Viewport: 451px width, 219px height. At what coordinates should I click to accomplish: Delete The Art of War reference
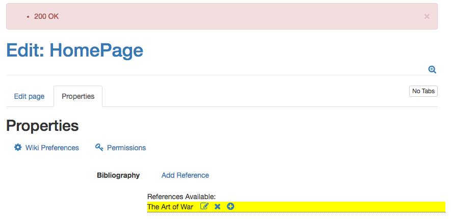pyautogui.click(x=218, y=206)
